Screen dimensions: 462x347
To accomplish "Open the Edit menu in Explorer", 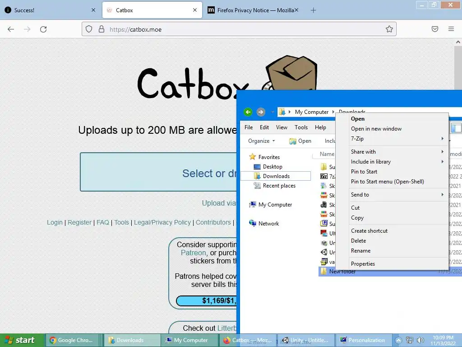I will pos(264,127).
